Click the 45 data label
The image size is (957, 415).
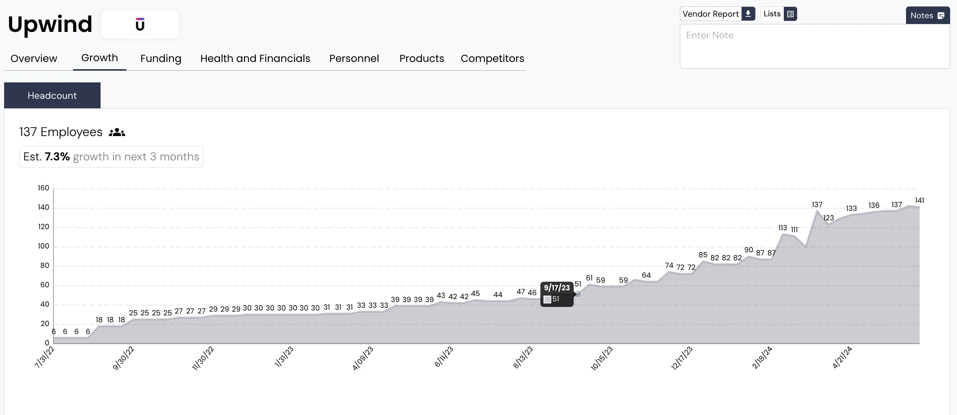point(475,293)
